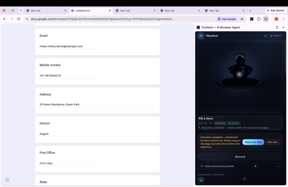Click the Discard button
The image size is (288, 187).
pos(240,157)
